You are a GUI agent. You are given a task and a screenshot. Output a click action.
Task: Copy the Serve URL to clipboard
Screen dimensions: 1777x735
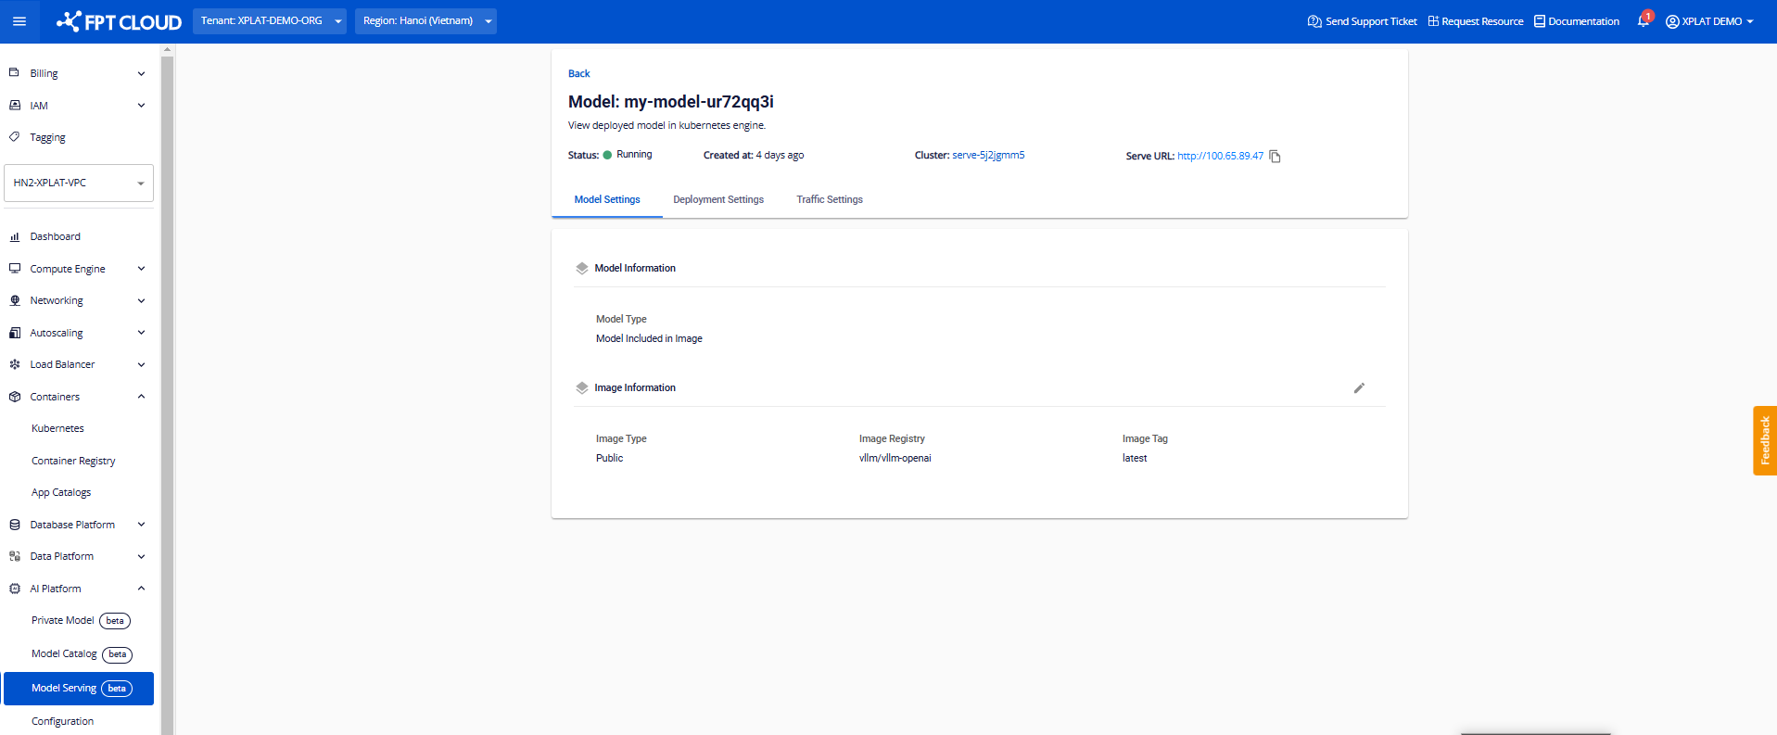(x=1276, y=156)
